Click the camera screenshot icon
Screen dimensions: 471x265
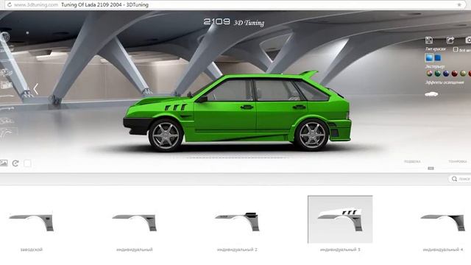pyautogui.click(x=468, y=40)
